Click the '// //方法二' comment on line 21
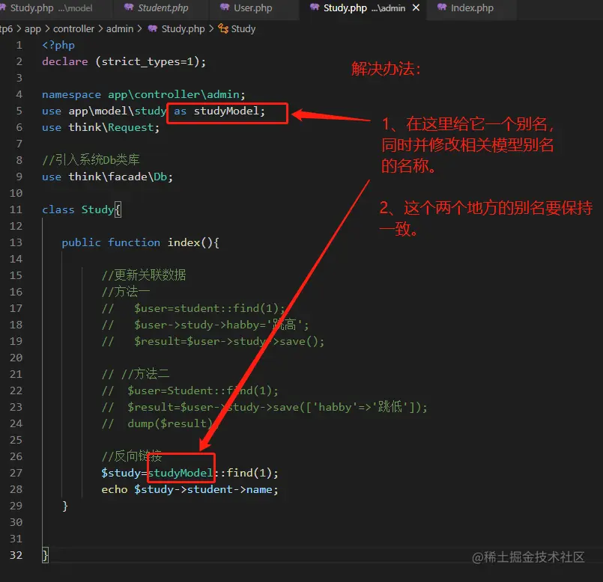 pos(136,374)
